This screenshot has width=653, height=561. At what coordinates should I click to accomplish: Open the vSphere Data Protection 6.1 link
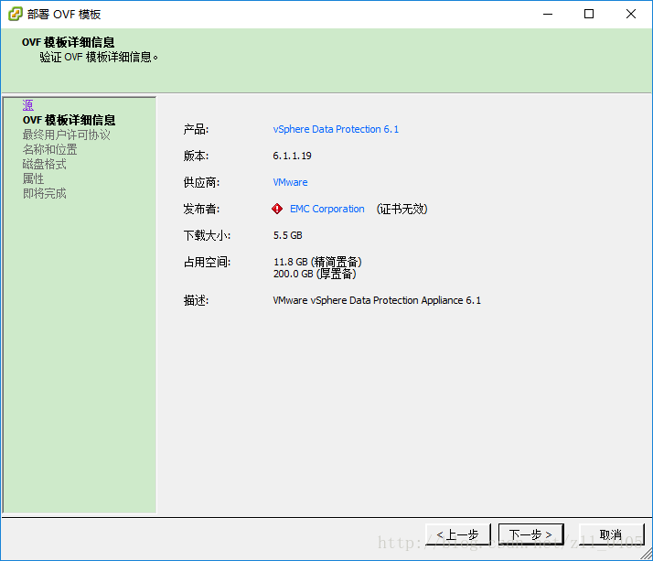click(336, 129)
